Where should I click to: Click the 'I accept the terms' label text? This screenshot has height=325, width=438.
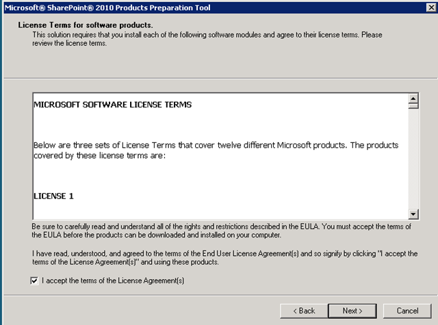[113, 281]
